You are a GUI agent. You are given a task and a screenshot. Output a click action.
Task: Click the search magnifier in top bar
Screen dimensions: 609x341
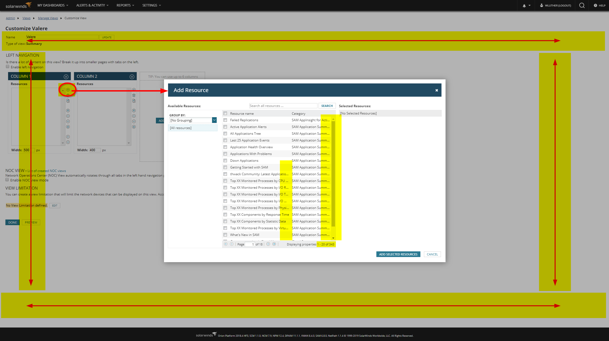click(x=582, y=5)
